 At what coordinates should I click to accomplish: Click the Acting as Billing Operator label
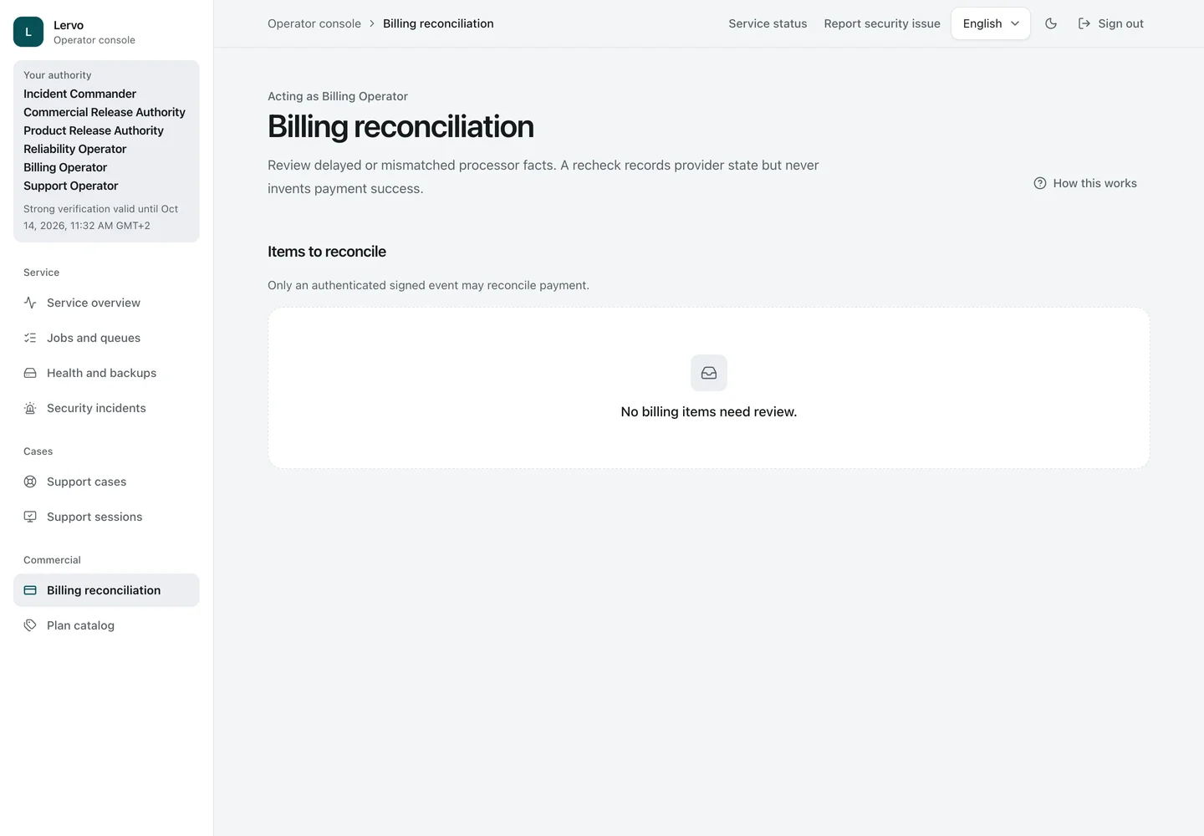[x=338, y=96]
